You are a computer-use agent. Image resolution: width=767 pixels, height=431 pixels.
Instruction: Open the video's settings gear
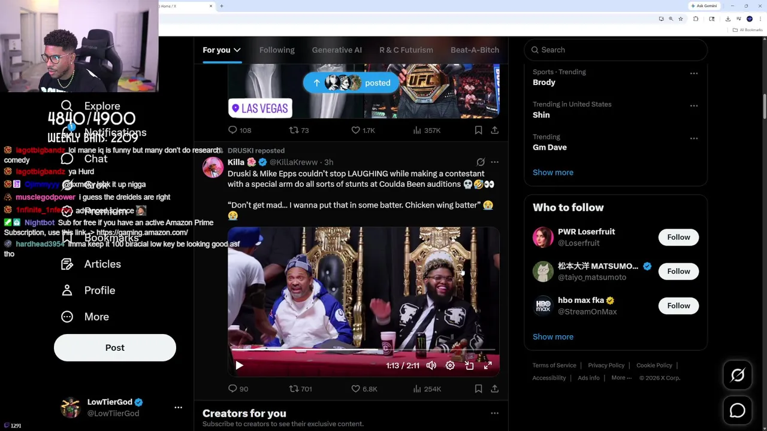click(450, 365)
